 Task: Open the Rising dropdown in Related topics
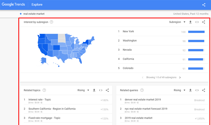(83, 90)
